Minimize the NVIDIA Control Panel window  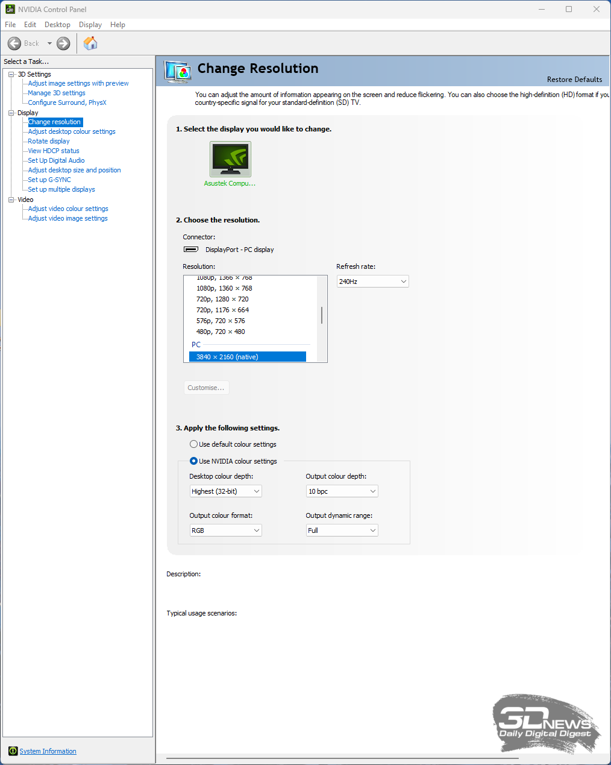tap(542, 9)
